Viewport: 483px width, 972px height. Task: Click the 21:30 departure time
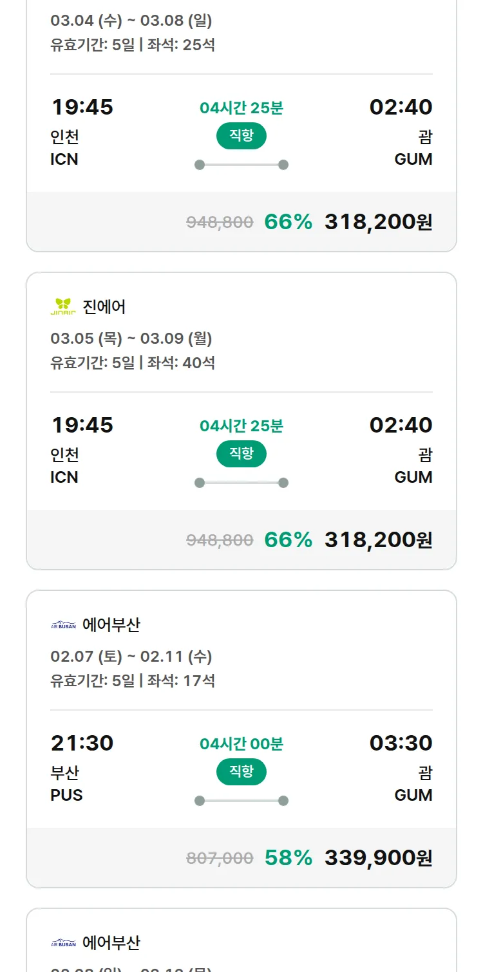pos(82,743)
